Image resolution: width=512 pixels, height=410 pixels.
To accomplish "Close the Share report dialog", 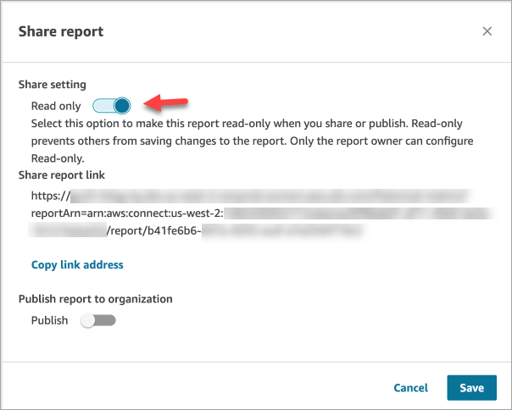I will pyautogui.click(x=487, y=31).
